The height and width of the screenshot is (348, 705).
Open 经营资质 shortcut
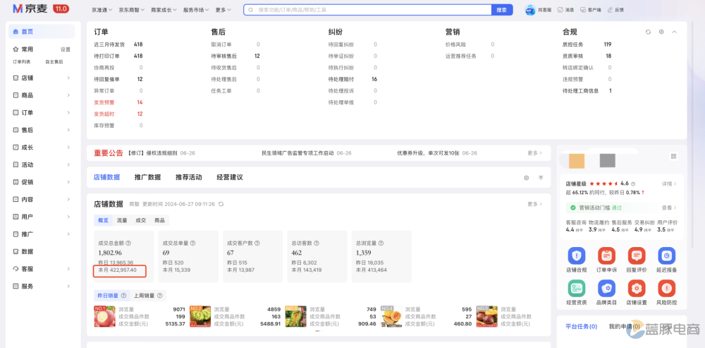[577, 292]
